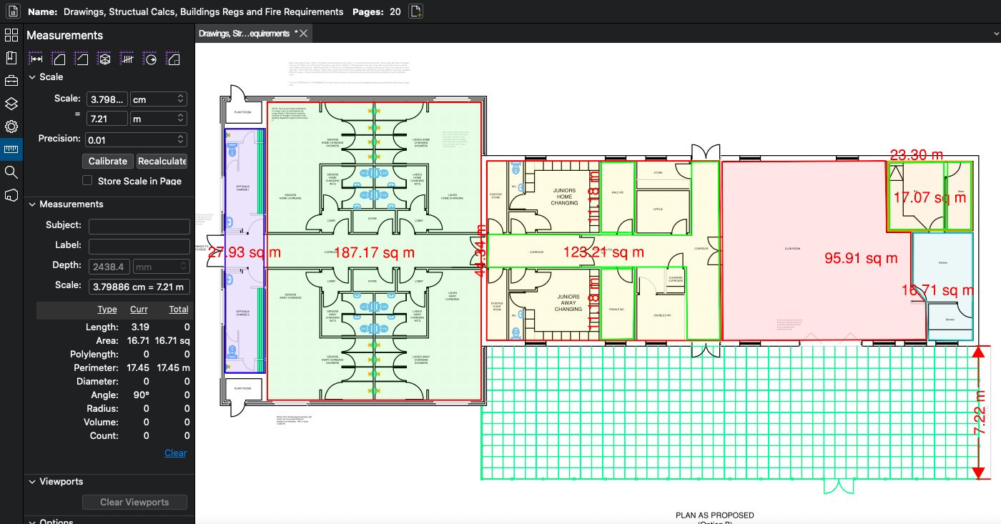This screenshot has height=524, width=1001.
Task: Open the cm scale unit dropdown
Action: point(158,99)
